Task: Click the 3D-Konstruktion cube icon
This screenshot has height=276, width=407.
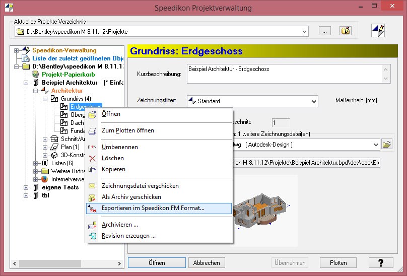Action: pos(54,155)
